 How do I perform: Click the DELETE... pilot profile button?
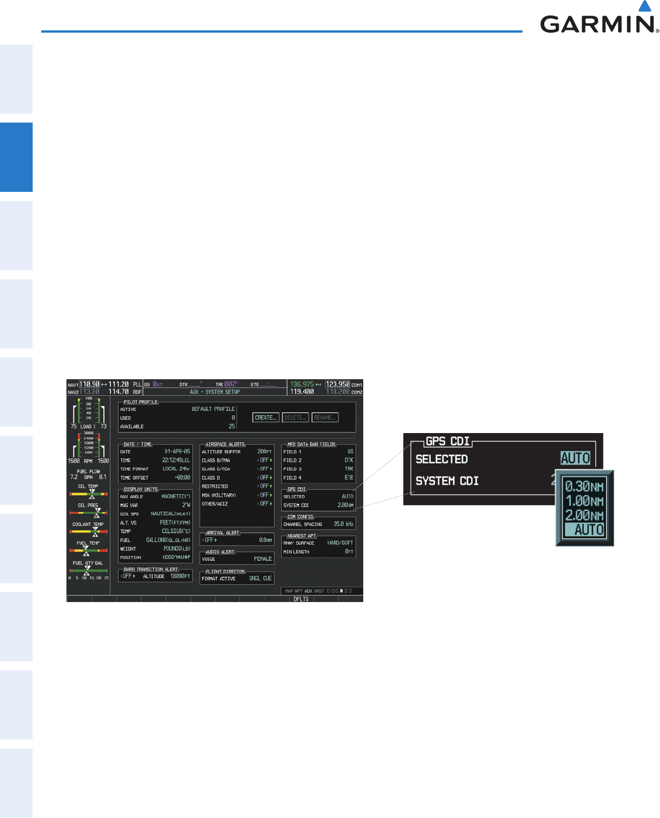pyautogui.click(x=296, y=418)
